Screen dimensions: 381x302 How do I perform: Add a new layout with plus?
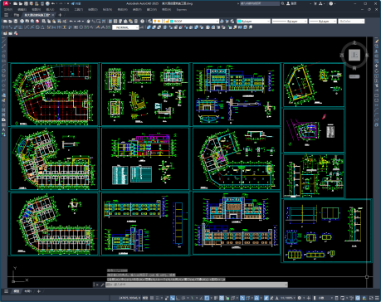coord(39,291)
